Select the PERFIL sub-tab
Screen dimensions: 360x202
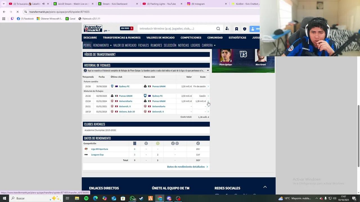click(x=87, y=45)
